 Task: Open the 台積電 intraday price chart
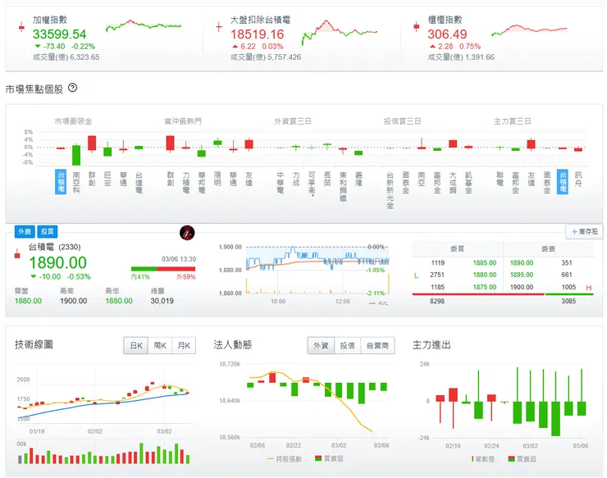(317, 271)
